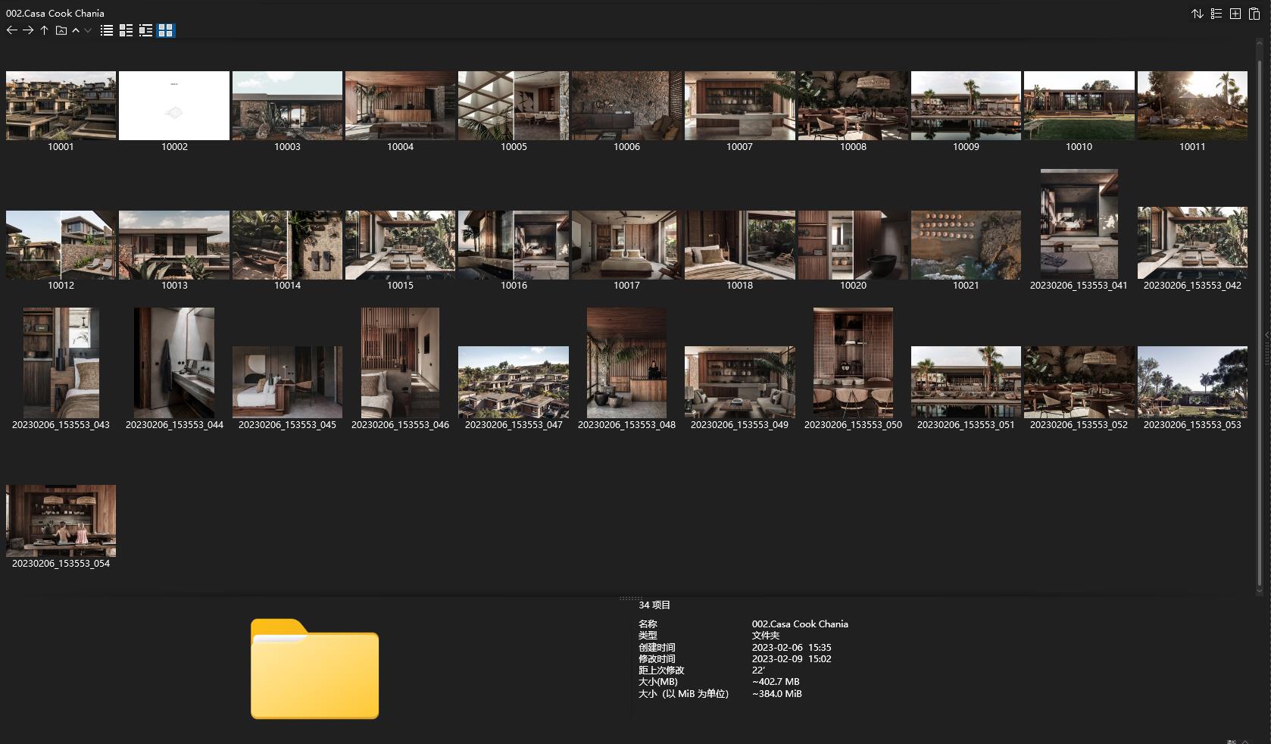The height and width of the screenshot is (744, 1271).
Task: Go back to the previous folder
Action: [x=11, y=30]
